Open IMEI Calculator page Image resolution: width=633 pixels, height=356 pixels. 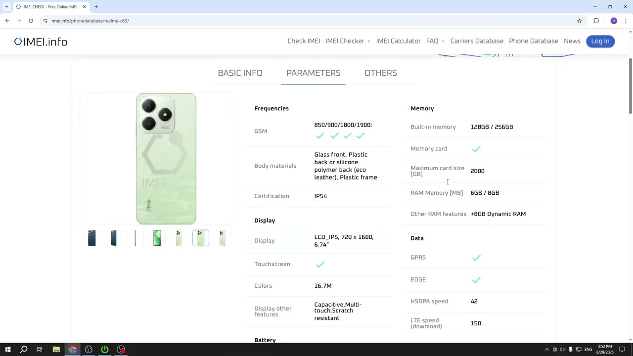(x=398, y=41)
